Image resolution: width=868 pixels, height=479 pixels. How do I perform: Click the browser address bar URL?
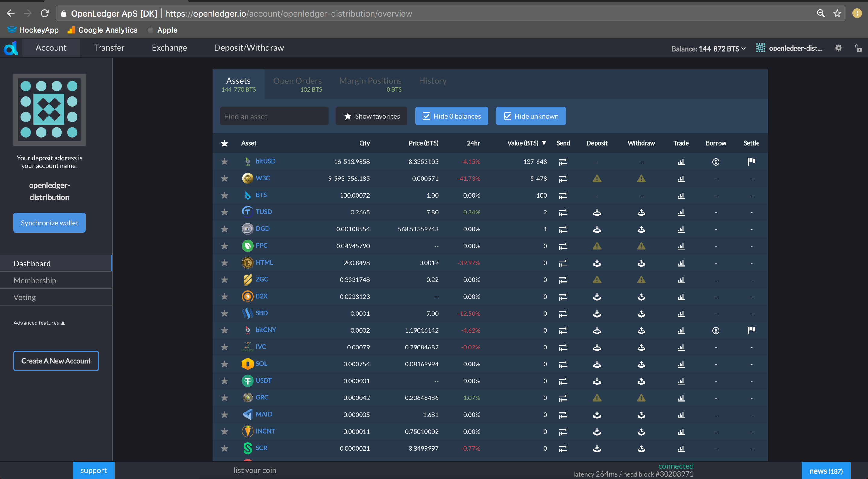tap(288, 14)
